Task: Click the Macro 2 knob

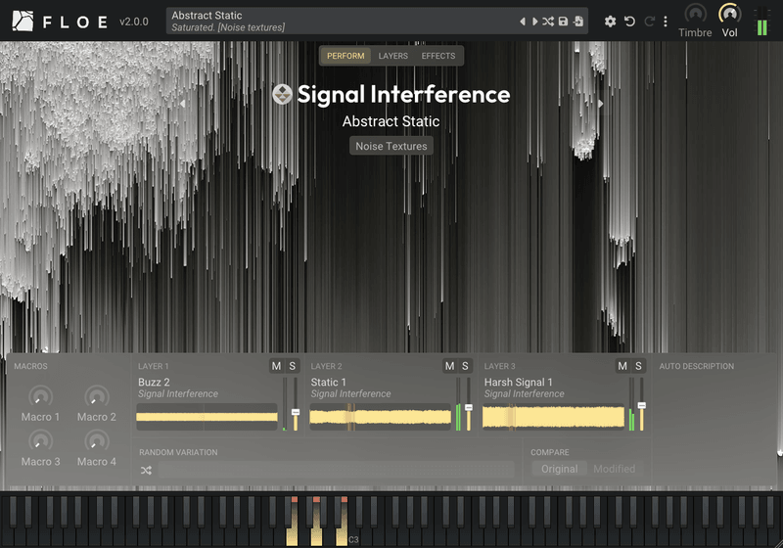Action: point(97,396)
